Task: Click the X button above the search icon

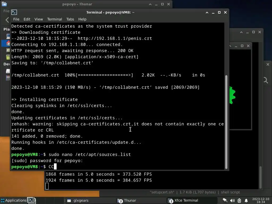Action: pos(268,64)
